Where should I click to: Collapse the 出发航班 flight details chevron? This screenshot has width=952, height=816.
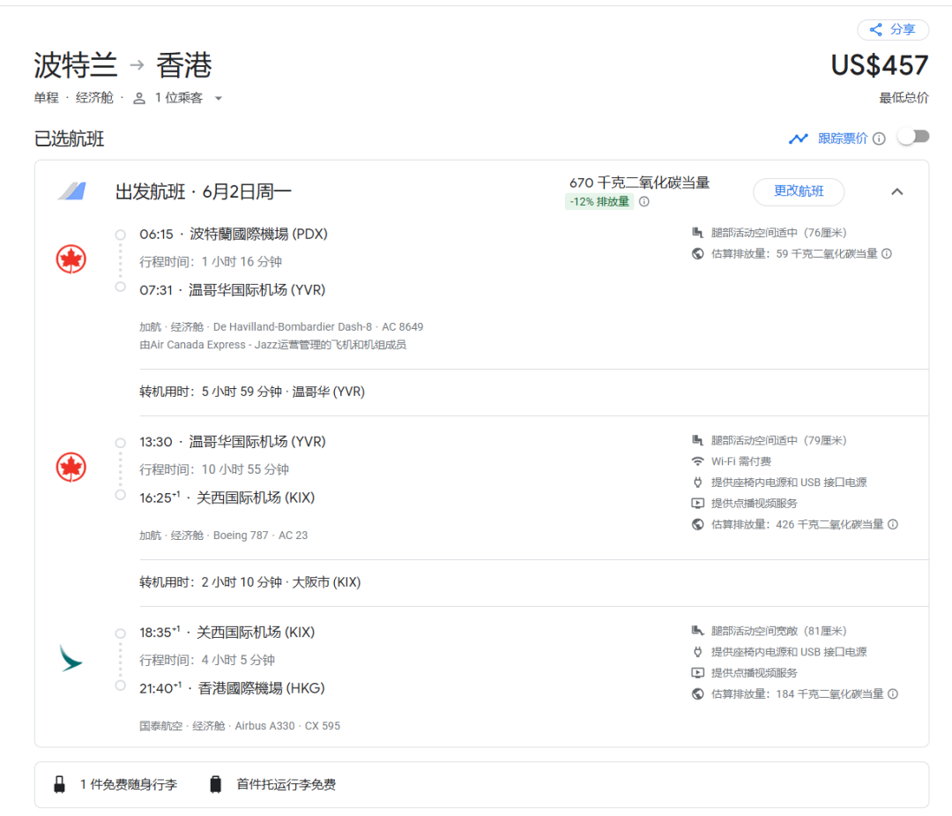pyautogui.click(x=896, y=191)
